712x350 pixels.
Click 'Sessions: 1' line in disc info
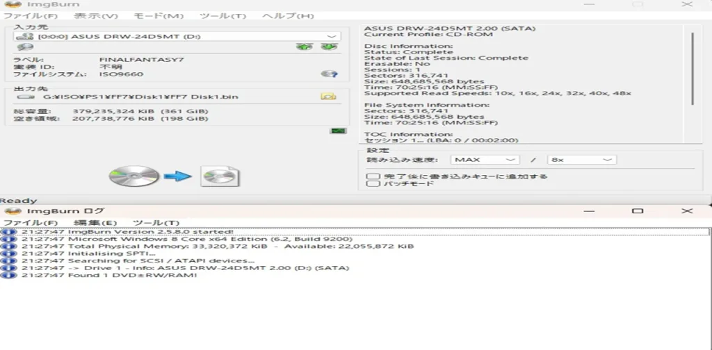click(x=392, y=69)
